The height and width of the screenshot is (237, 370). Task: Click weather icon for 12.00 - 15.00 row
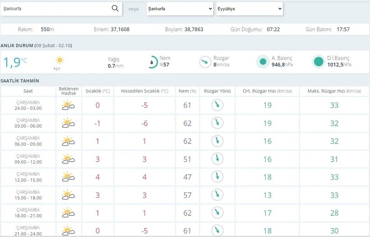68,177
